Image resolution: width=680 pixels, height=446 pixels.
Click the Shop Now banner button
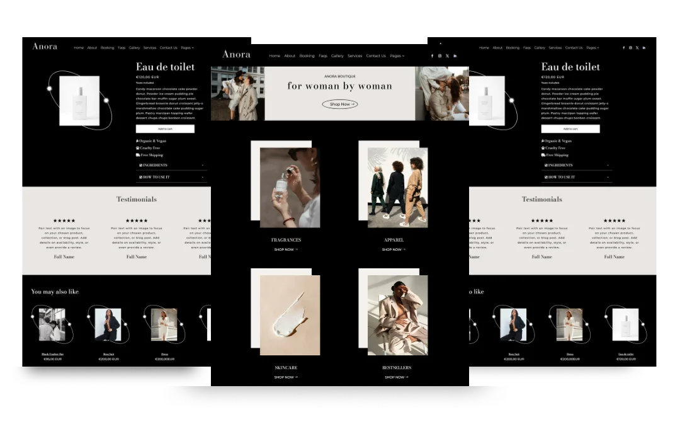pyautogui.click(x=340, y=104)
